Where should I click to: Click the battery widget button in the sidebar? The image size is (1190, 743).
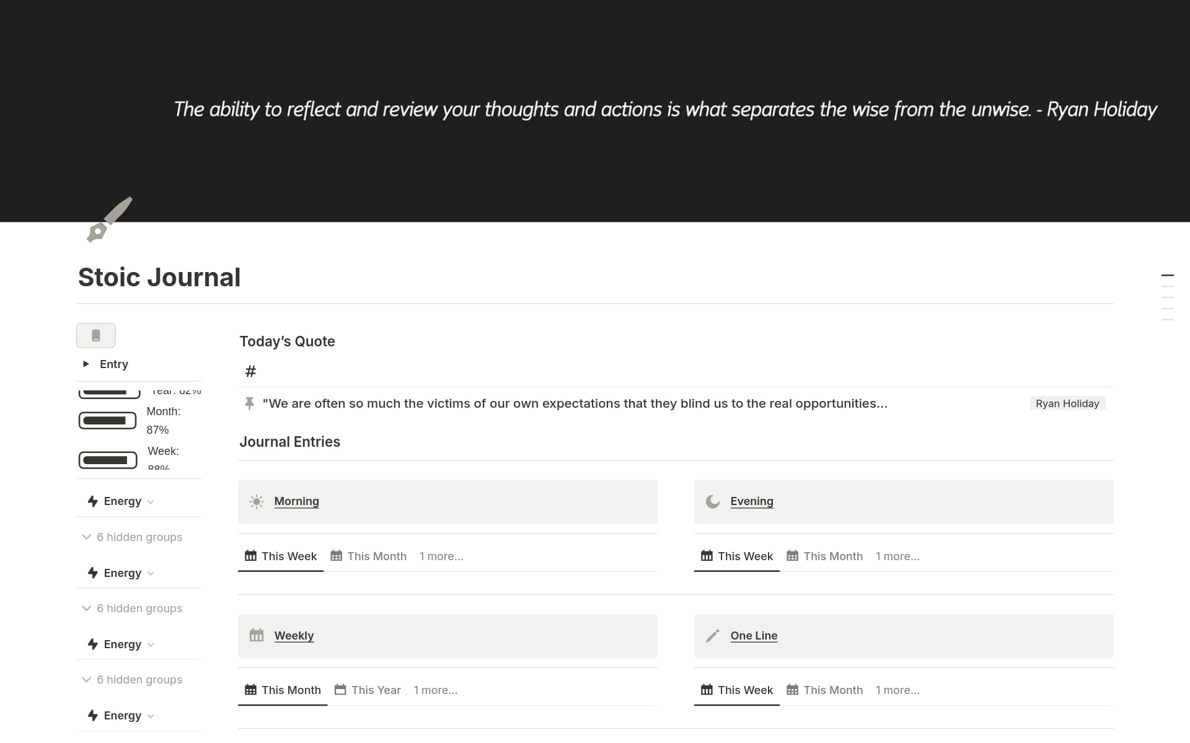coord(95,335)
